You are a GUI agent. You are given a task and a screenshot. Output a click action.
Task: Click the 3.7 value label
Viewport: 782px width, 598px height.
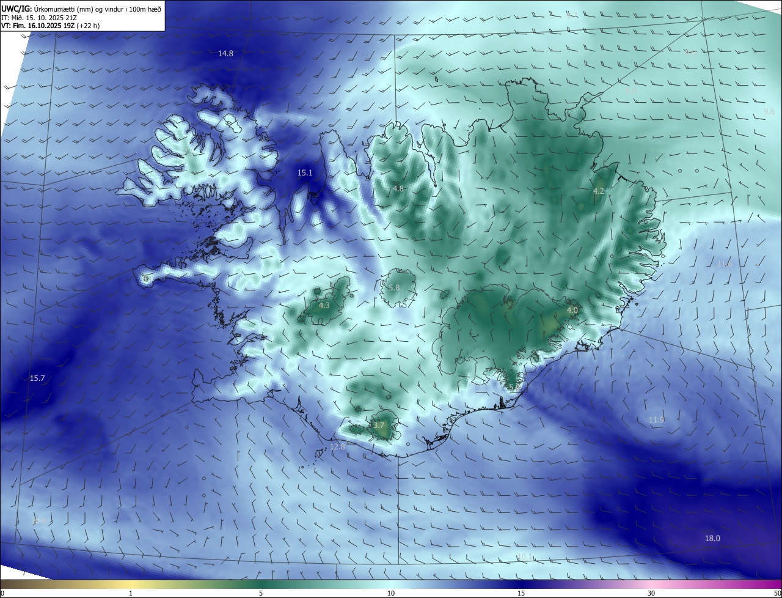click(379, 426)
